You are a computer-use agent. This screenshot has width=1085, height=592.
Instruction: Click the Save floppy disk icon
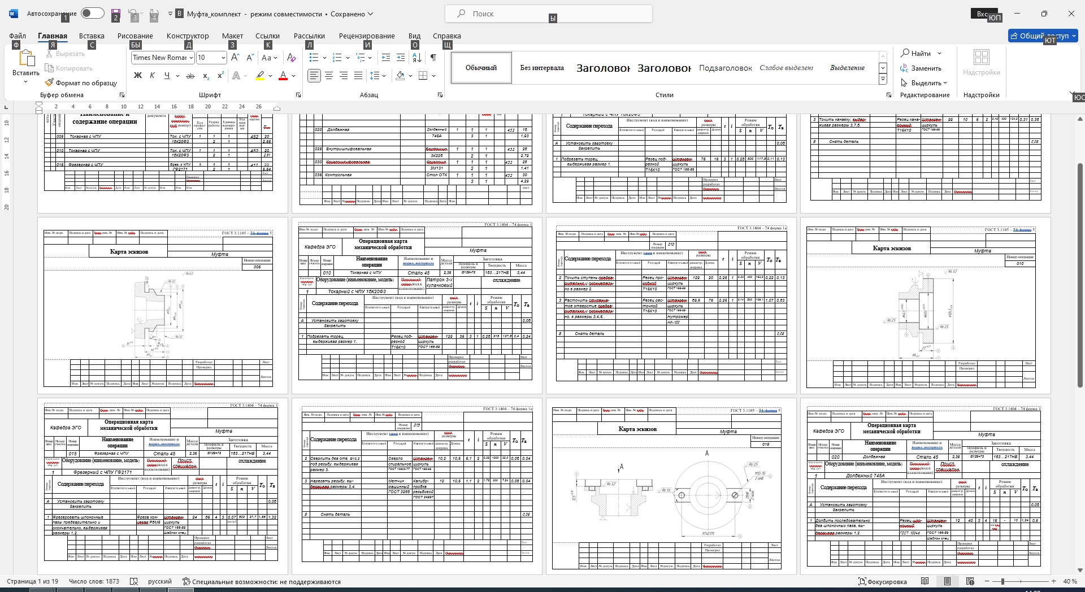point(116,14)
